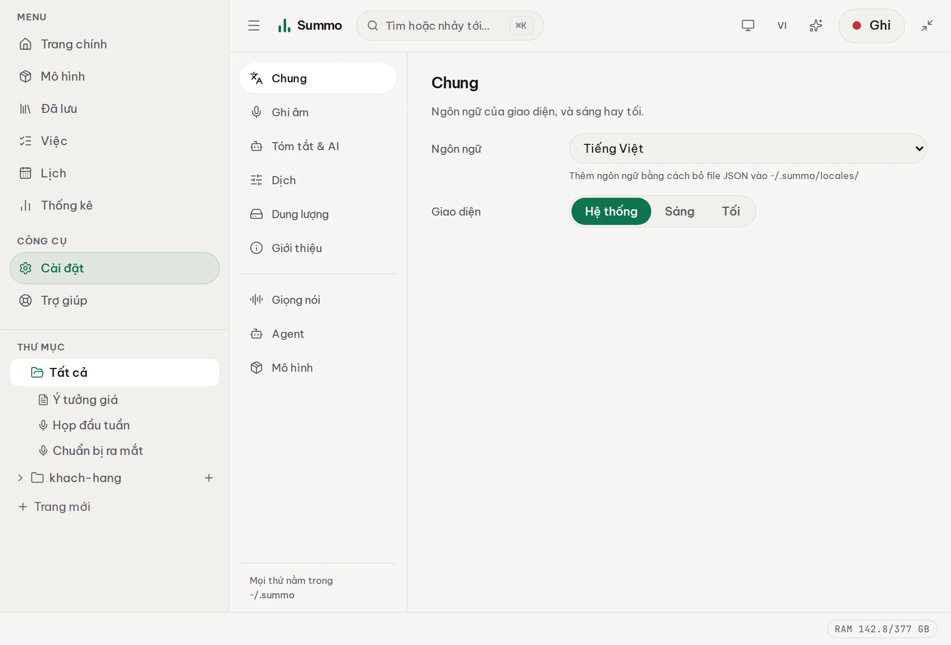Select Hệ thống theme option
The image size is (951, 645).
click(x=611, y=211)
